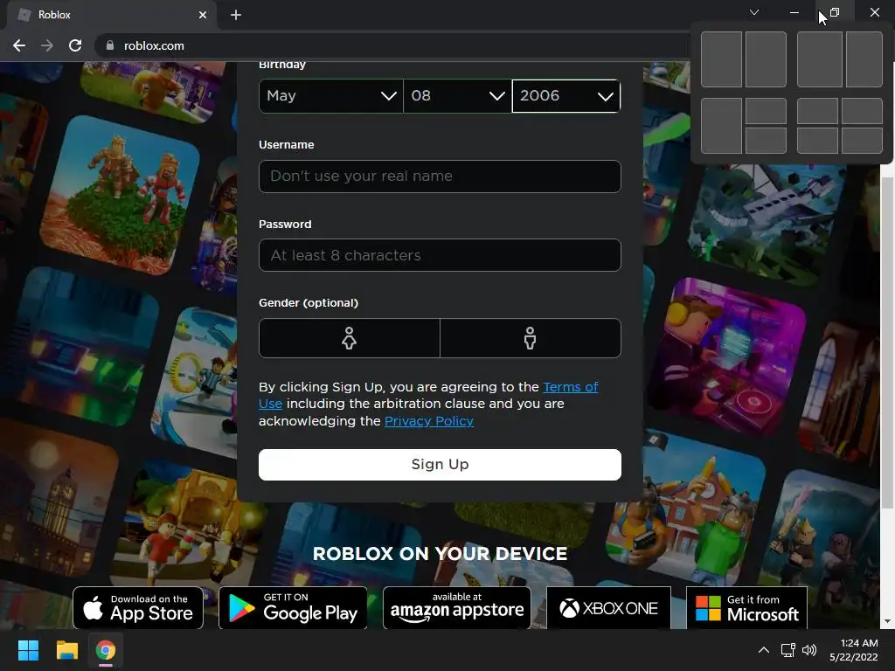Focus the Username input field
This screenshot has width=895, height=671.
pyautogui.click(x=440, y=176)
